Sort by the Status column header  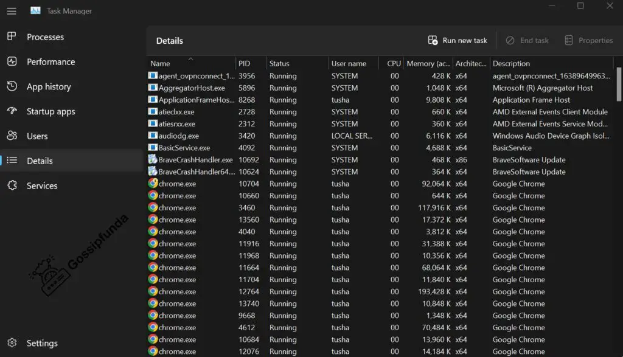click(298, 63)
